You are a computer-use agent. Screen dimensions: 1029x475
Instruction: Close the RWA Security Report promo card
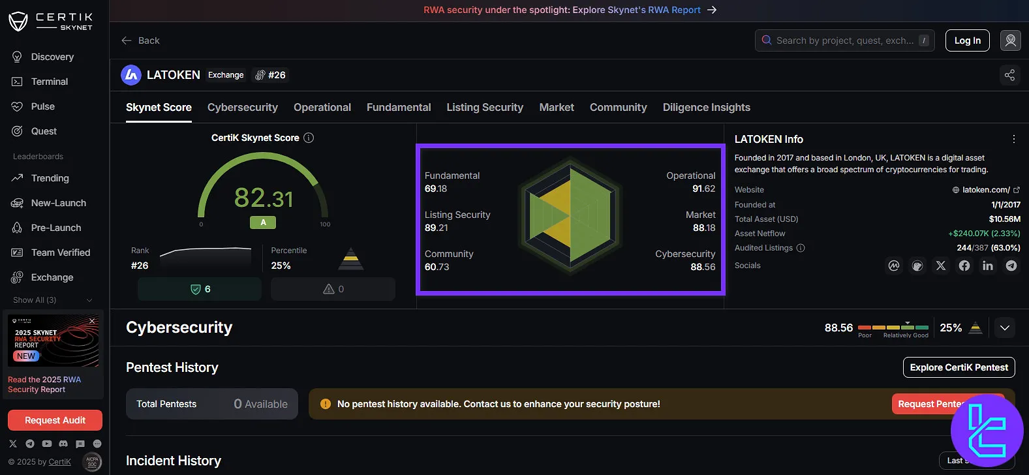pos(92,321)
